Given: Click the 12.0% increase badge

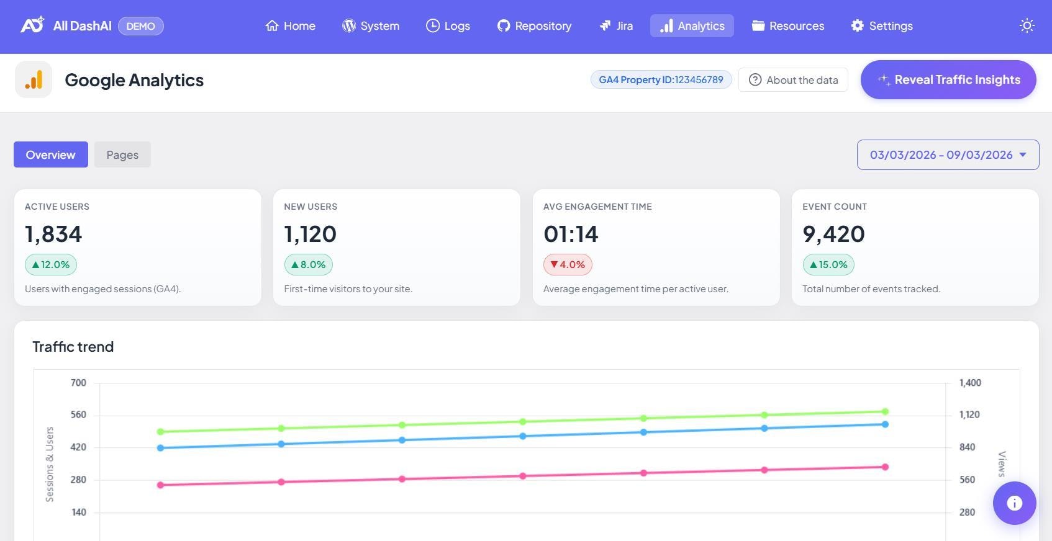Looking at the screenshot, I should point(51,264).
